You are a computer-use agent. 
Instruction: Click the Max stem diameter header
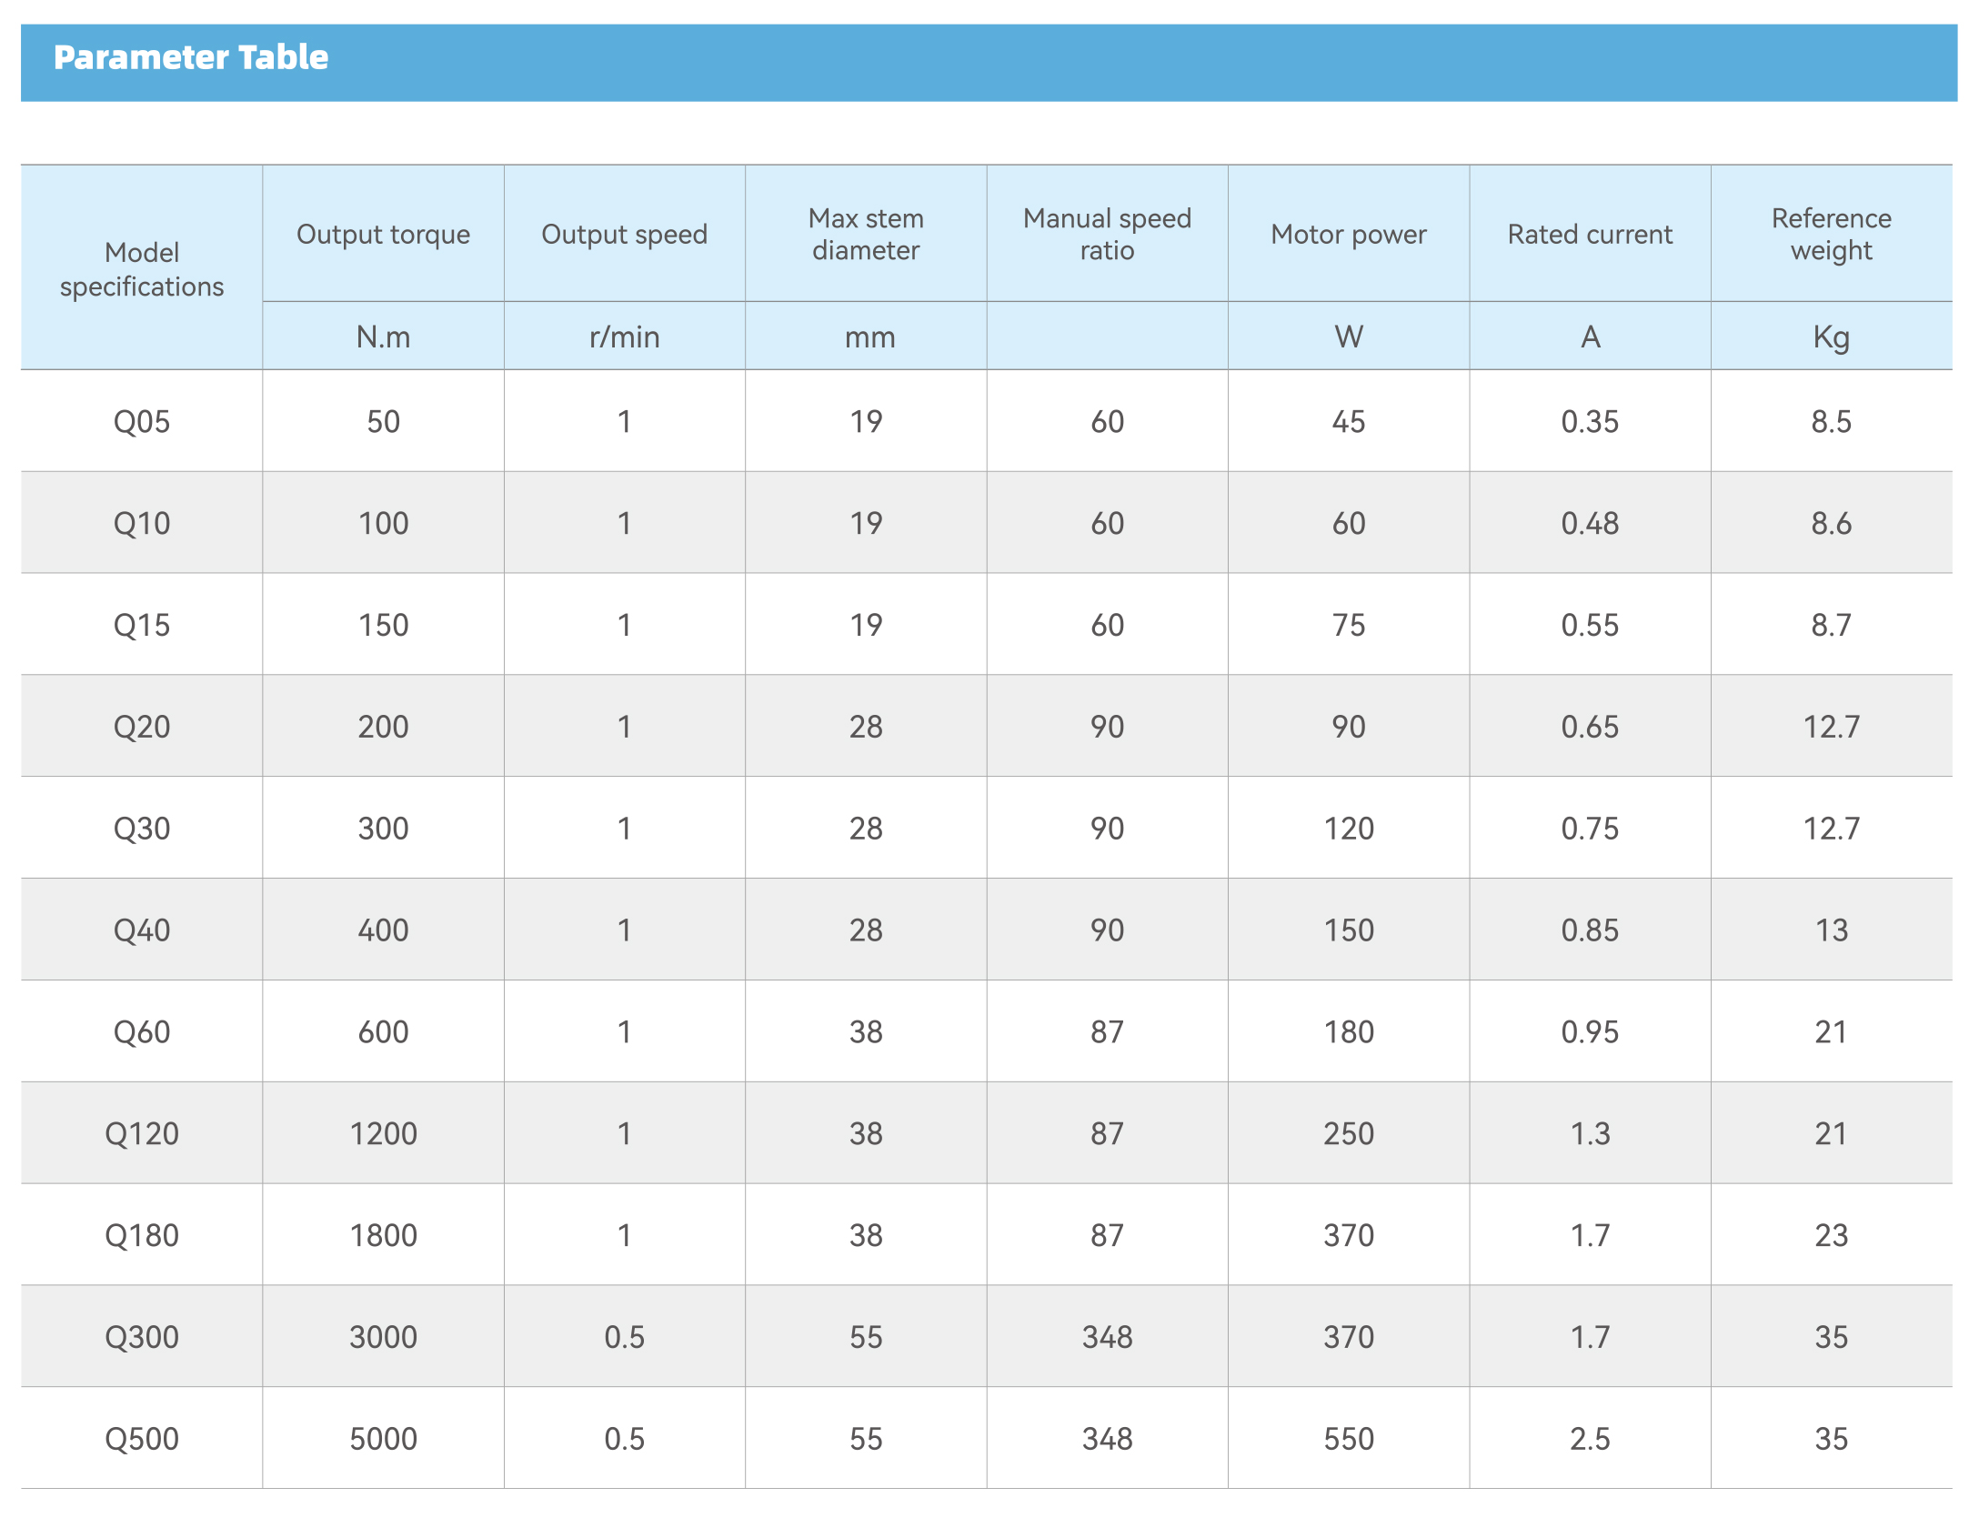click(866, 235)
